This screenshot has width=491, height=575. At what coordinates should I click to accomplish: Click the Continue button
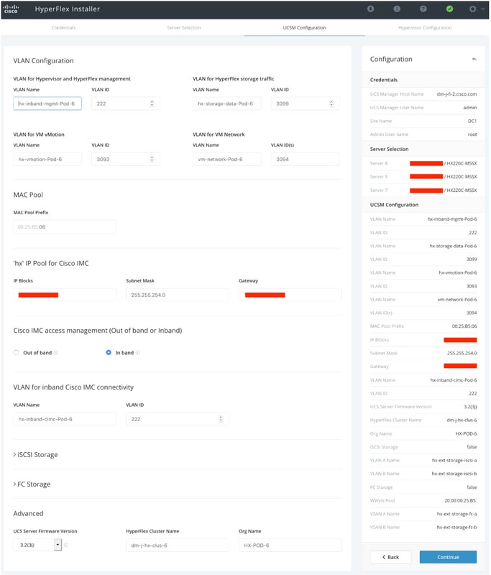[x=448, y=557]
